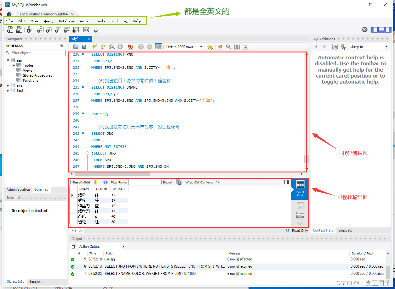This screenshot has width=395, height=289.
Task: Collapse the spj schema tree
Action: [x=8, y=60]
